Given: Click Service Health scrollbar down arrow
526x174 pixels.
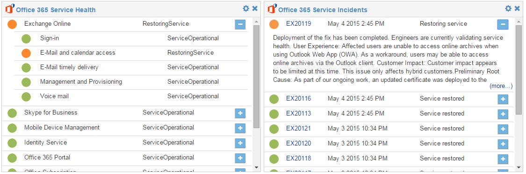Looking at the screenshot, I should pyautogui.click(x=257, y=167).
